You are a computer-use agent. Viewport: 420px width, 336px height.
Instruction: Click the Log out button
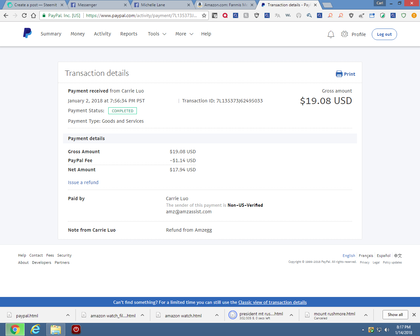pyautogui.click(x=384, y=34)
